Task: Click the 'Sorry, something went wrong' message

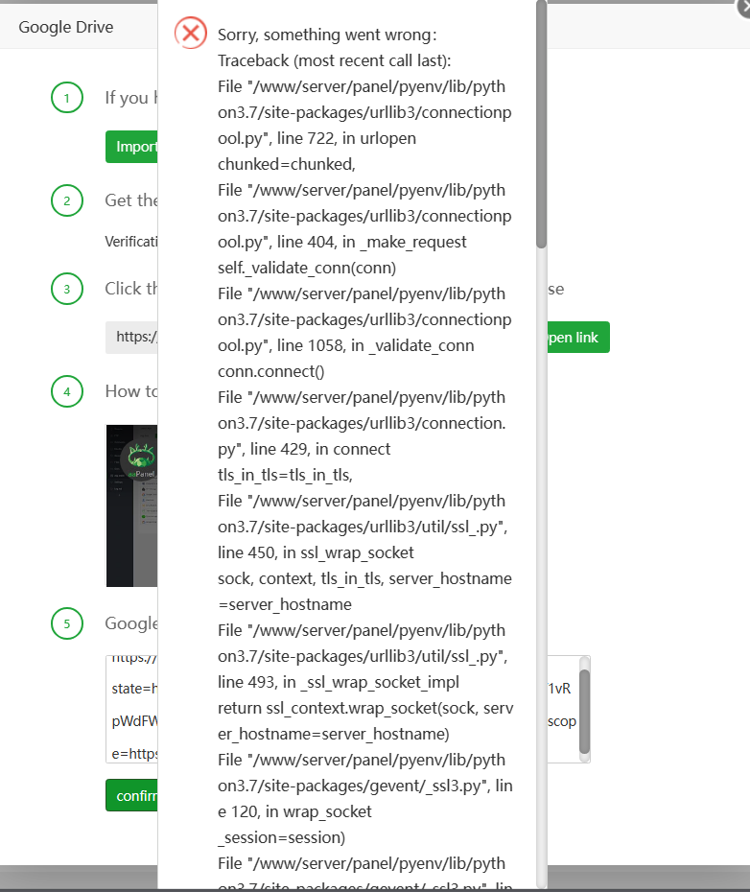Action: pos(327,35)
